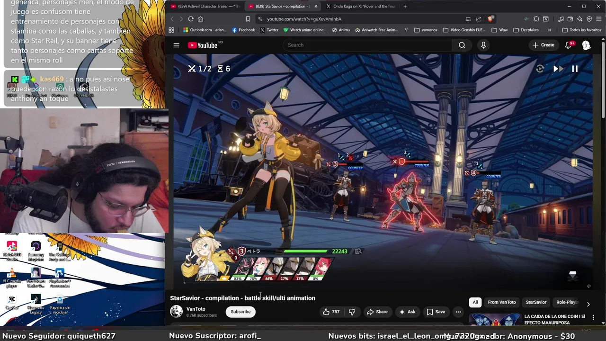
Task: Open Todos los favoritos folder
Action: [x=581, y=30]
